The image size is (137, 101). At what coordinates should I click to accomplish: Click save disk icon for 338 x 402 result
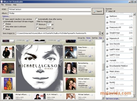[90, 87]
